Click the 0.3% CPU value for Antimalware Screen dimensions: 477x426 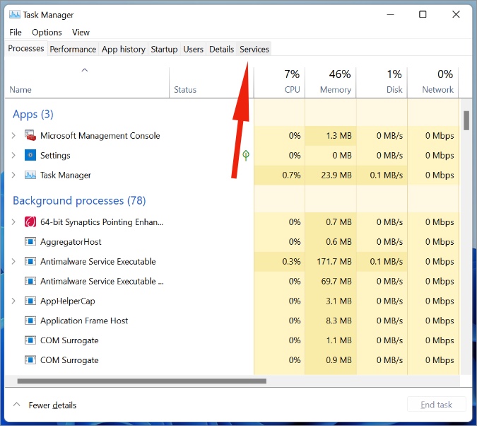291,261
